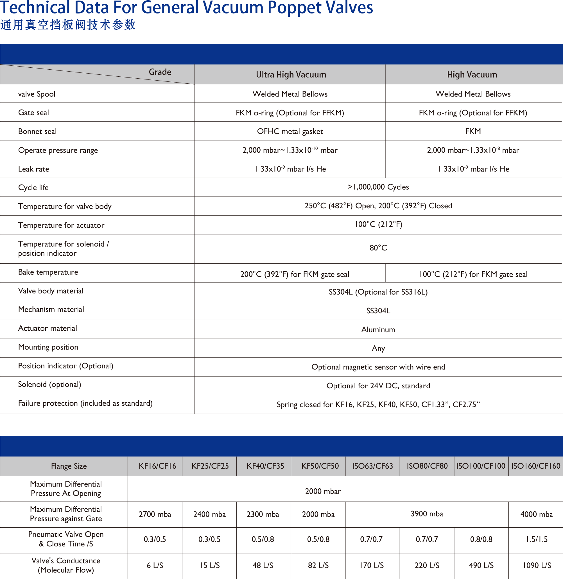
Task: Click the ISO160/CF160 column header
Action: coord(535,466)
